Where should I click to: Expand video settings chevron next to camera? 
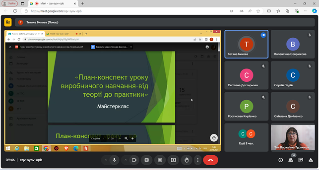pyautogui.click(x=126, y=160)
